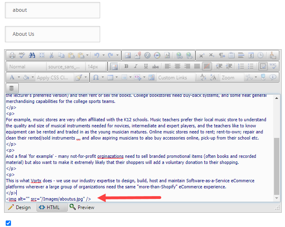This screenshot has width=285, height=227.
Task: Insert the current time with the clock icon
Action: [261, 55]
